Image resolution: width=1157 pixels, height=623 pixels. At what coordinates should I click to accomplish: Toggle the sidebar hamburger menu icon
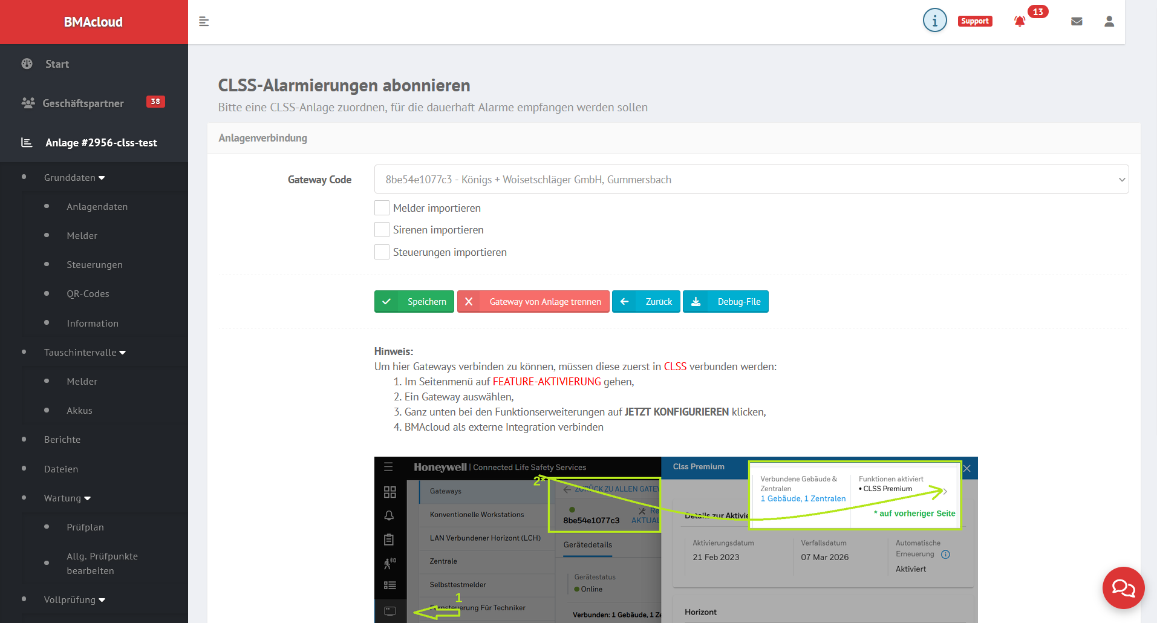pyautogui.click(x=204, y=22)
